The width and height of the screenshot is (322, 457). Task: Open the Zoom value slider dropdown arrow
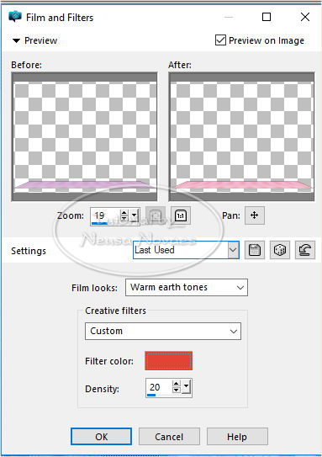135,215
